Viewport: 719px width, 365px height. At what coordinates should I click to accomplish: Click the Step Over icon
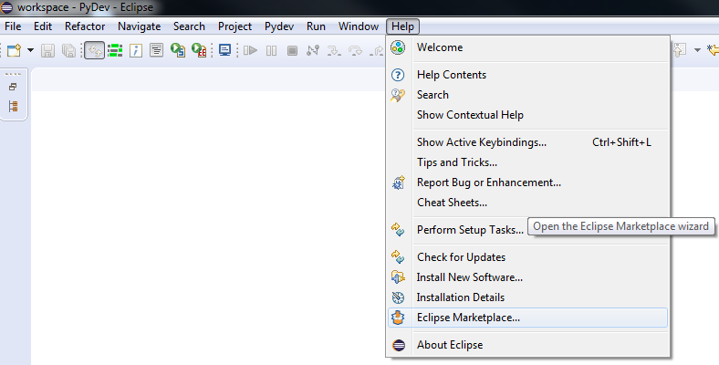click(x=355, y=50)
